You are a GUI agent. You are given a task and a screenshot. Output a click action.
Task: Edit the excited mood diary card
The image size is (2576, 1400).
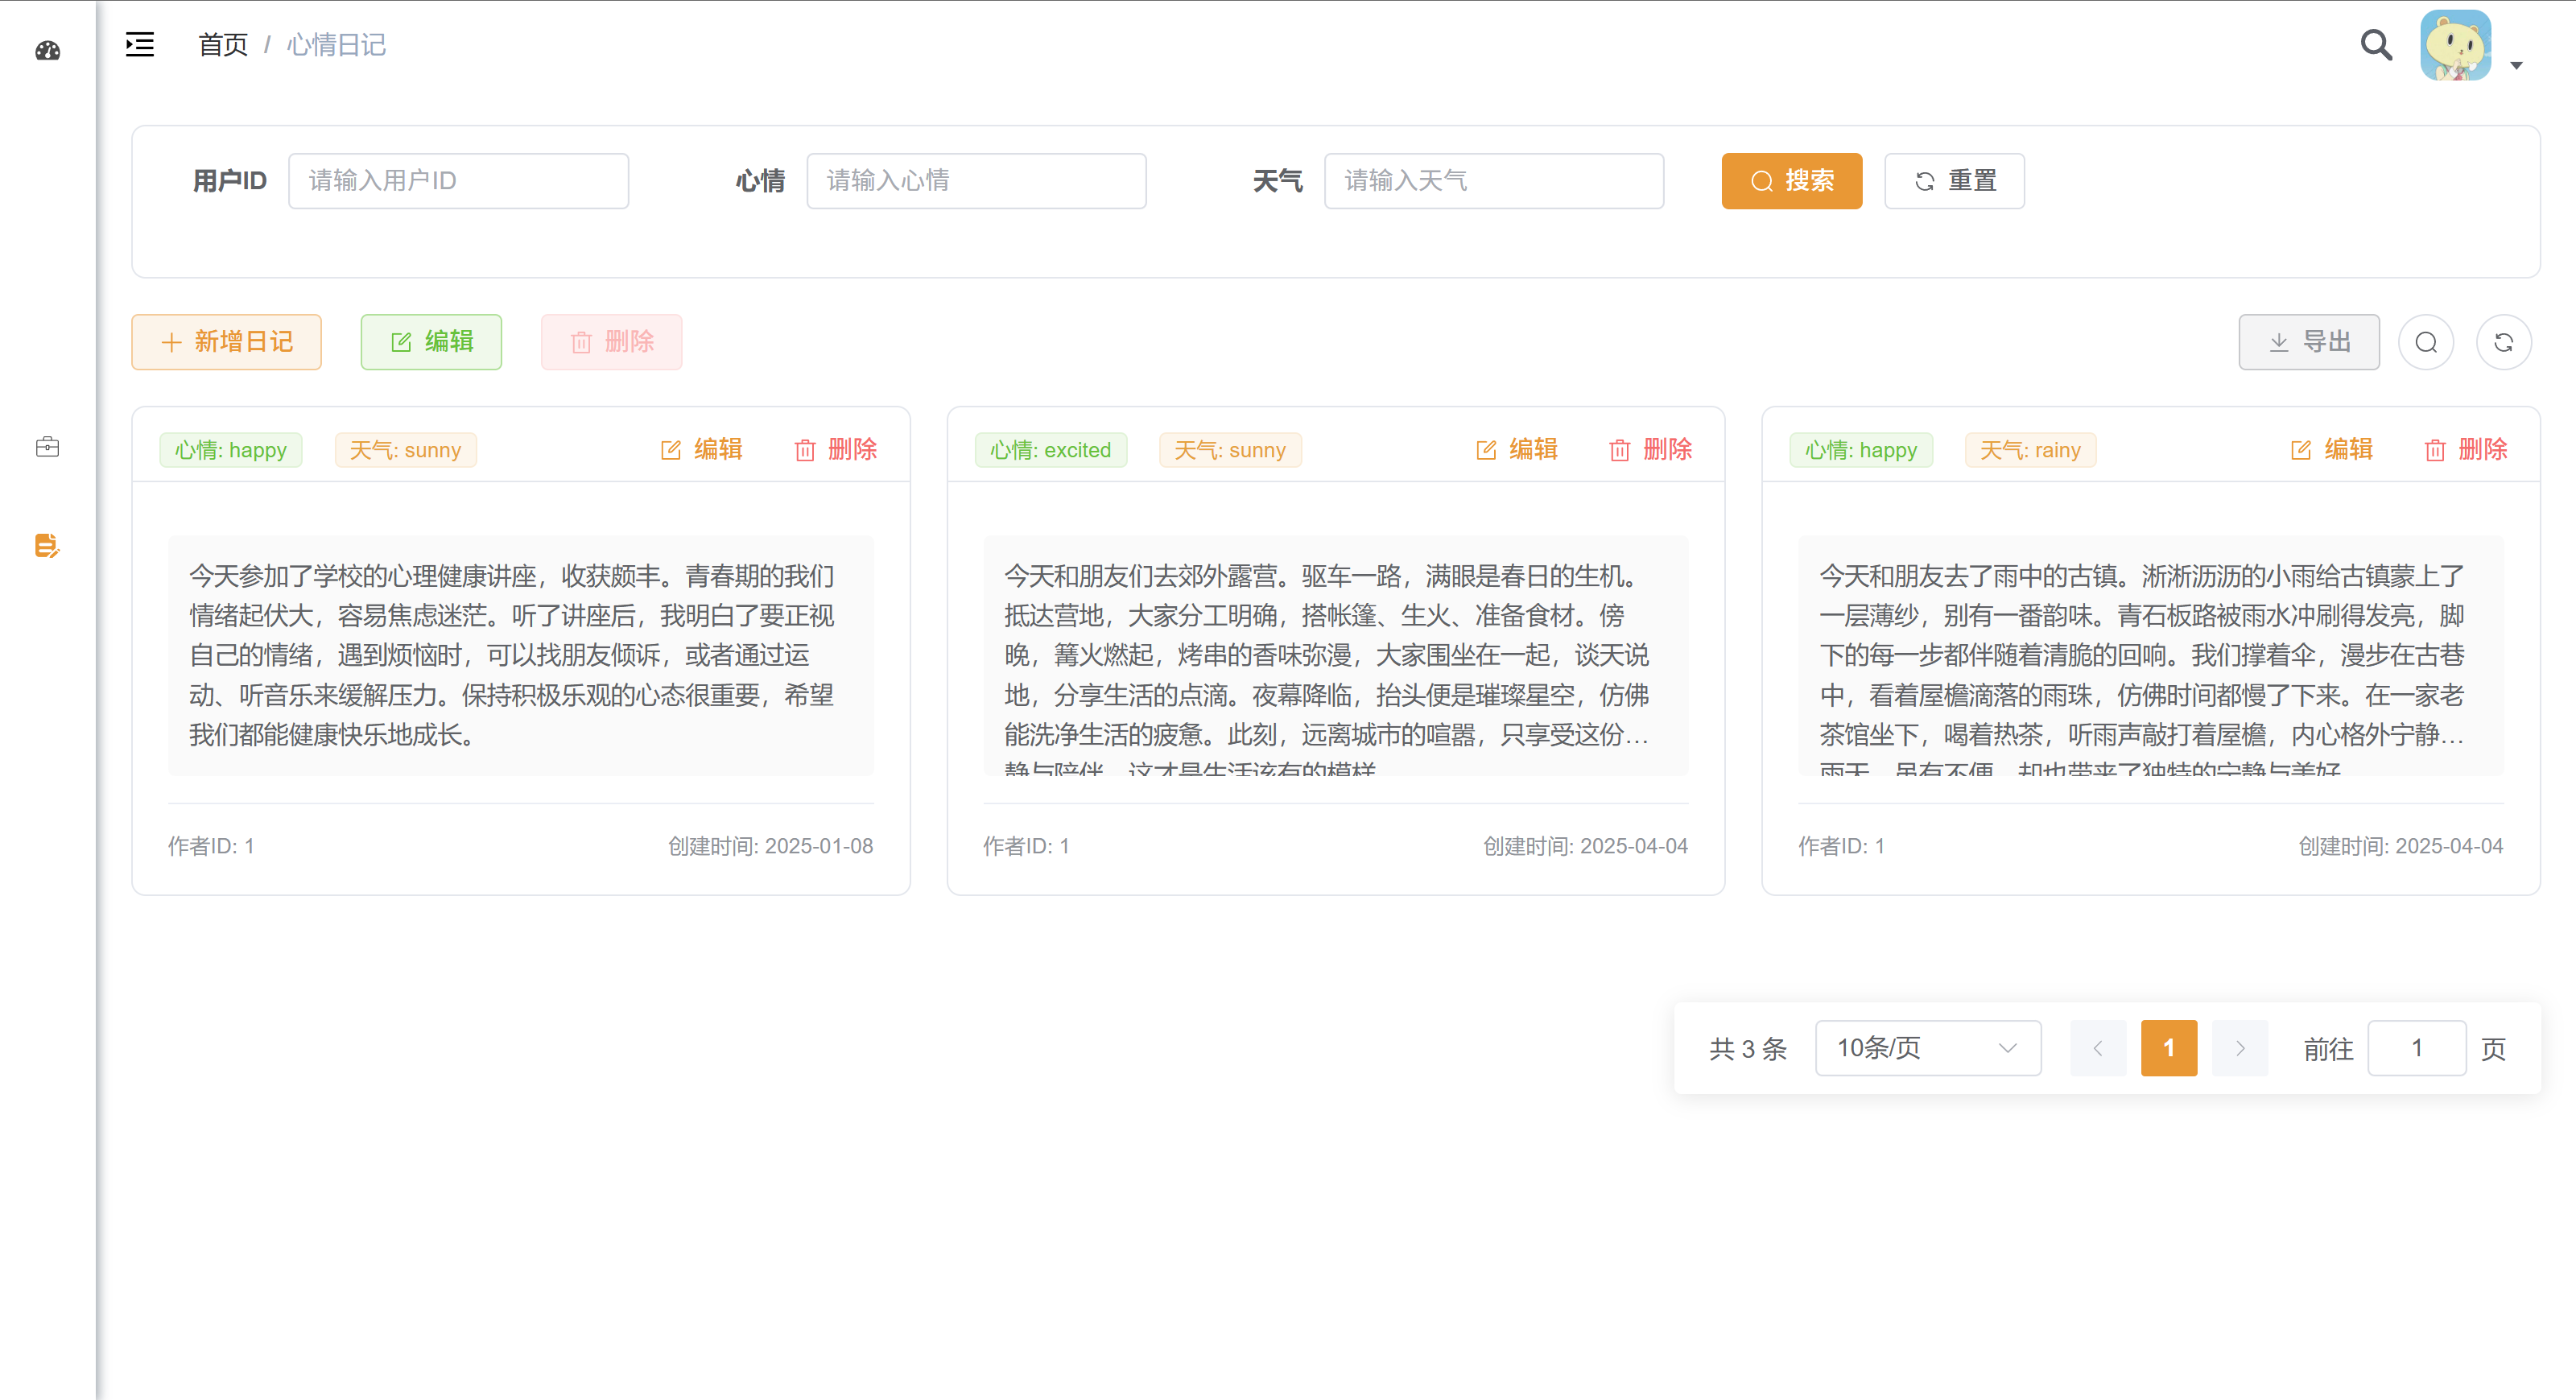tap(1517, 450)
